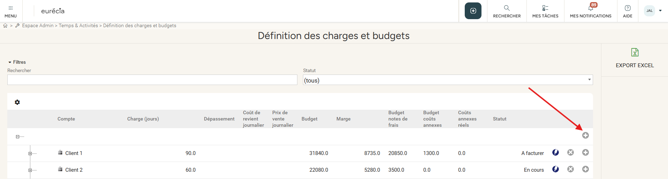
Task: Open table settings gear icon
Action: pos(17,102)
